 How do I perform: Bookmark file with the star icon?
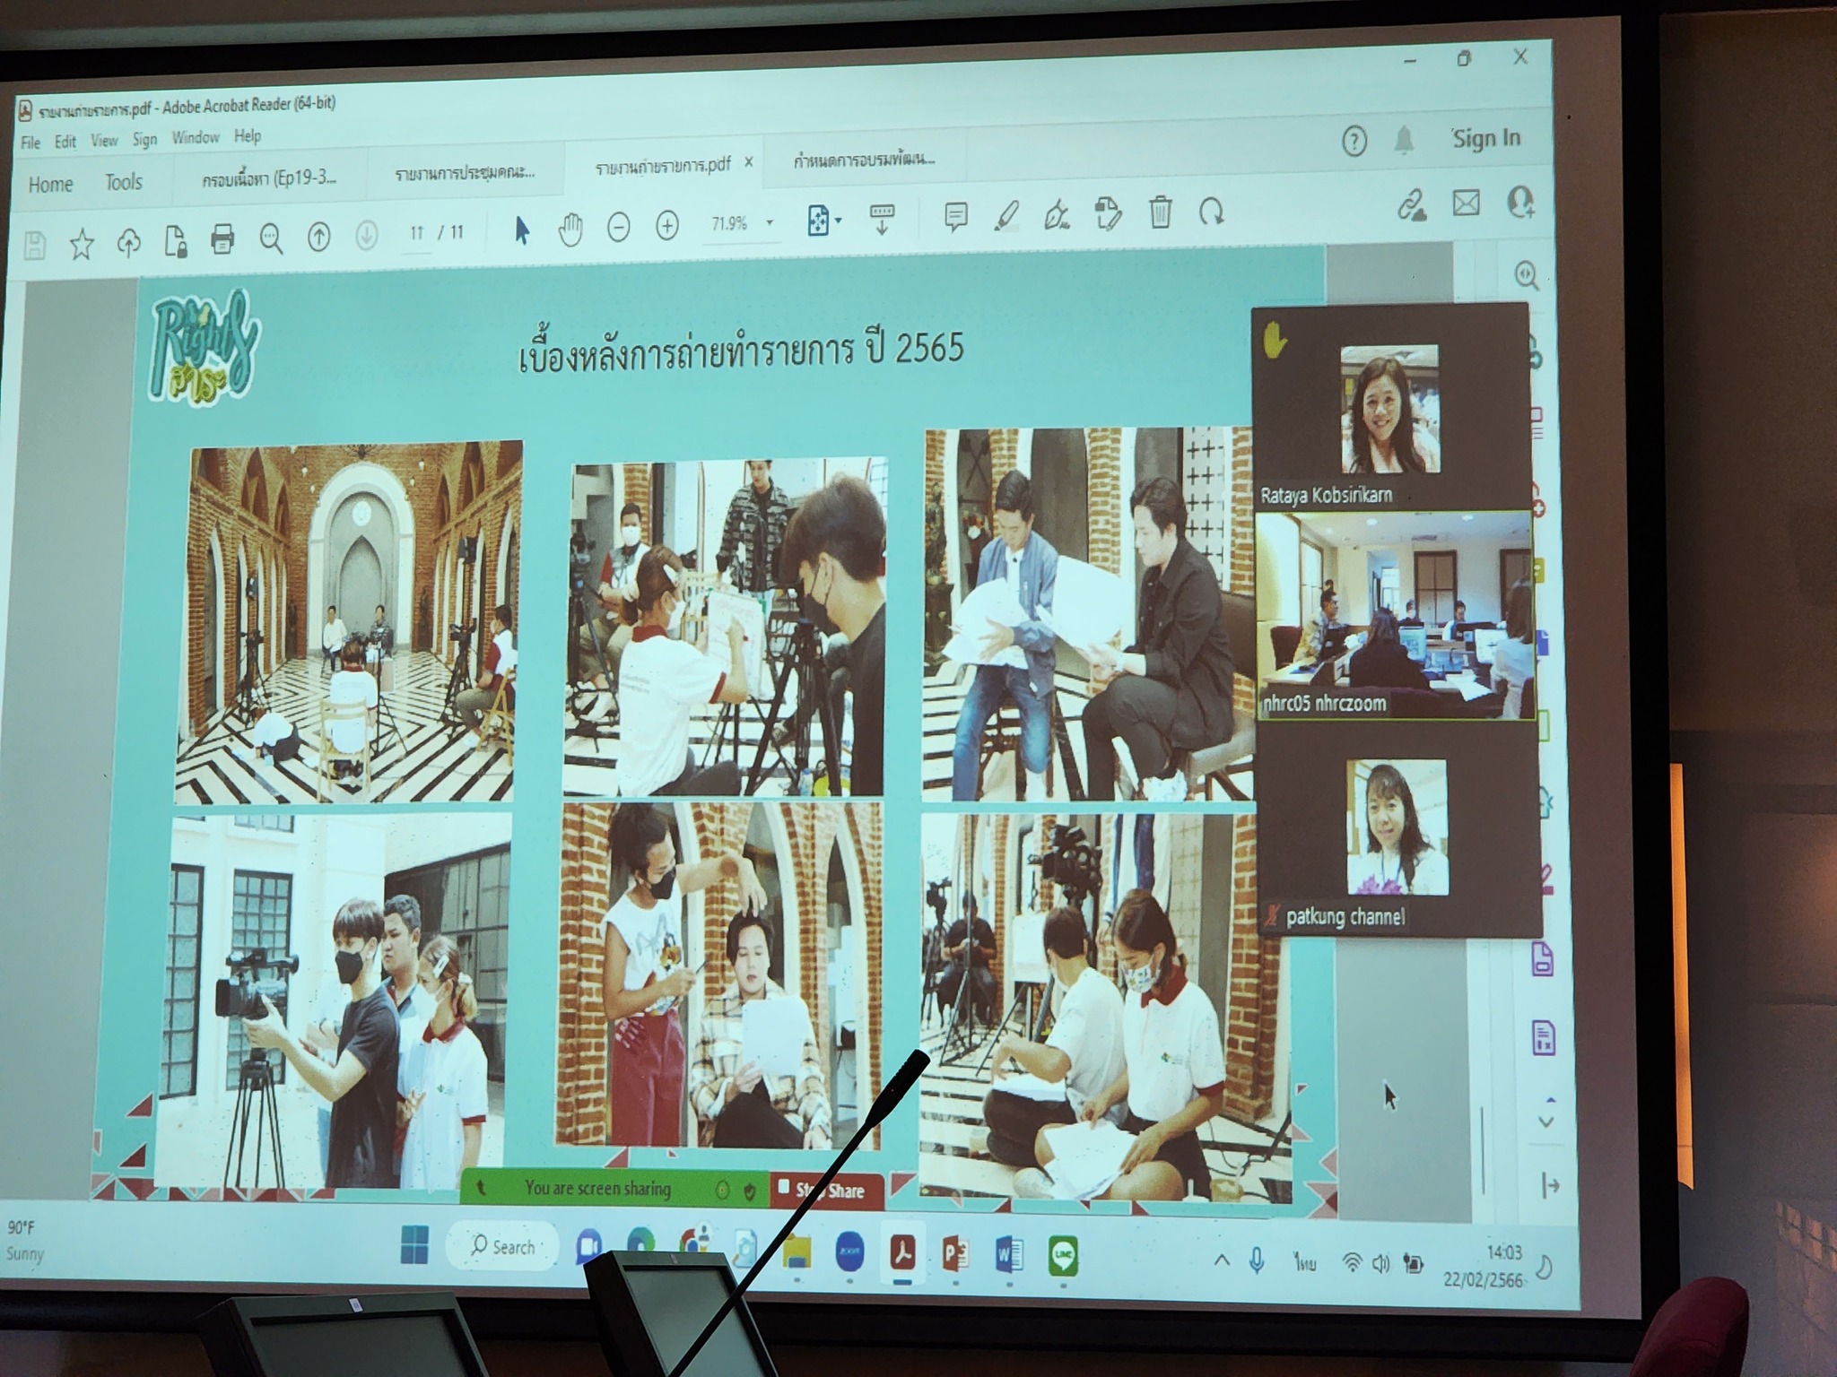(x=82, y=244)
